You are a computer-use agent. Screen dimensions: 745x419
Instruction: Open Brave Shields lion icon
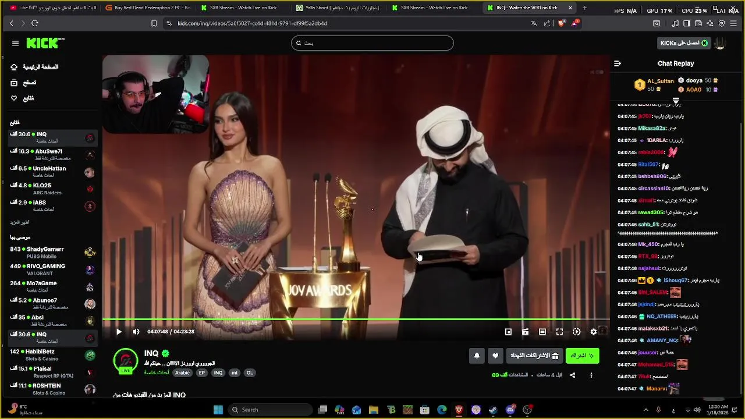[561, 23]
